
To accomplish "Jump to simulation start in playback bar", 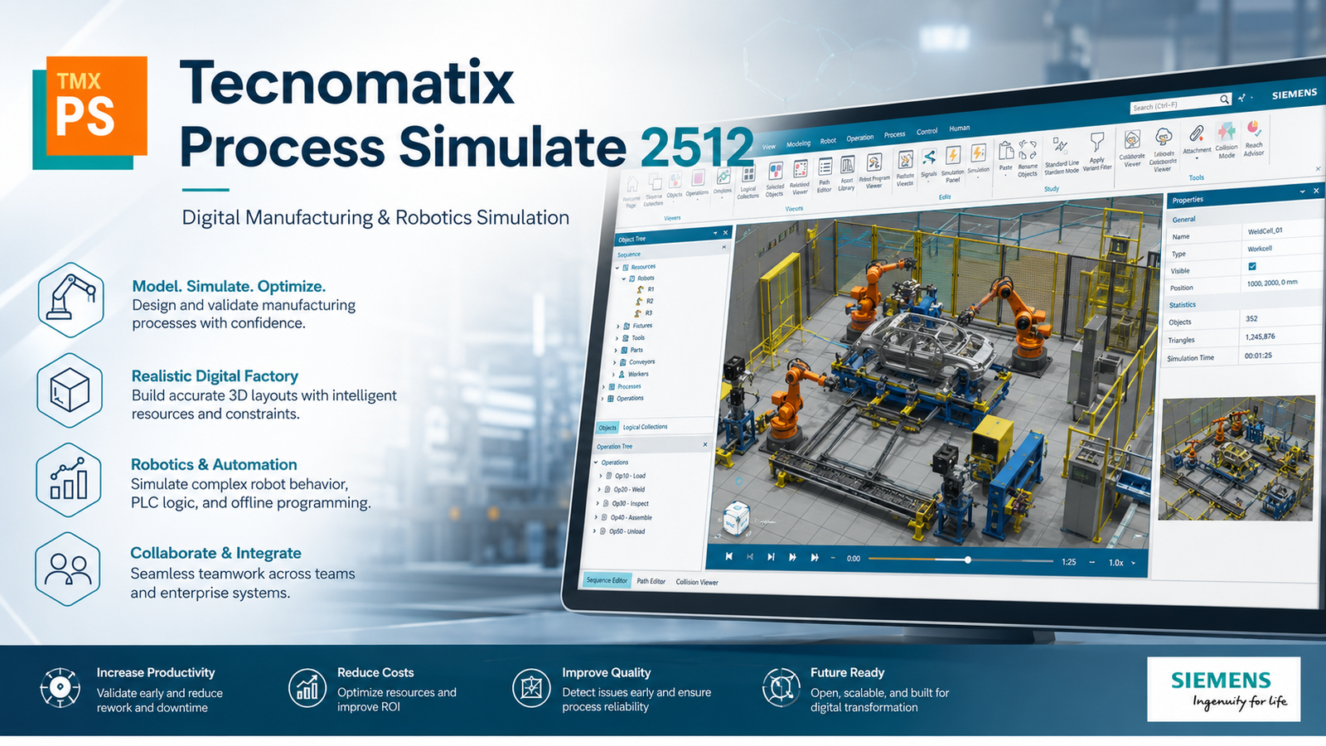I will coord(728,556).
